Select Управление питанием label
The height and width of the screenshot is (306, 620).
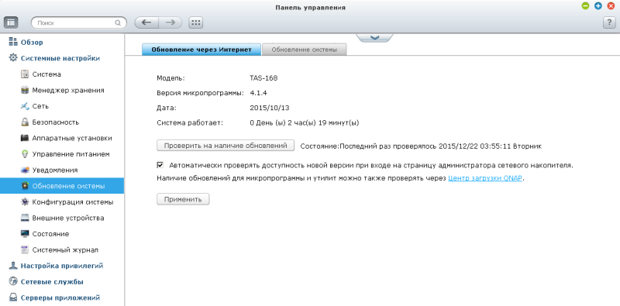pos(71,154)
